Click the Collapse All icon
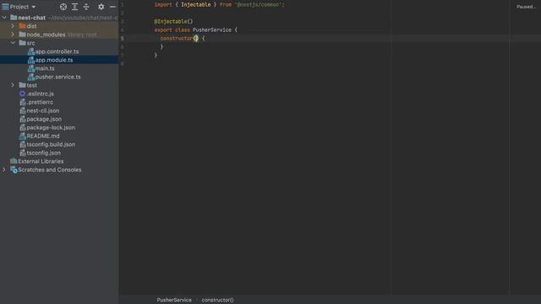Viewport: 541px width, 304px height. 86,7
